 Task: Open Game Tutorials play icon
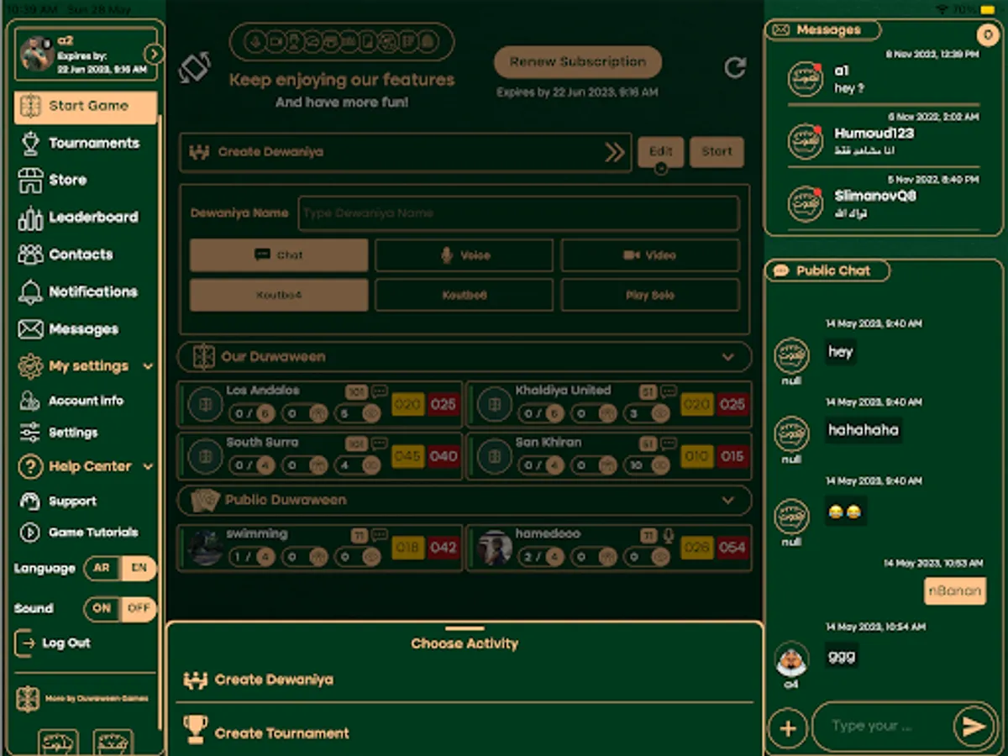[x=30, y=533]
